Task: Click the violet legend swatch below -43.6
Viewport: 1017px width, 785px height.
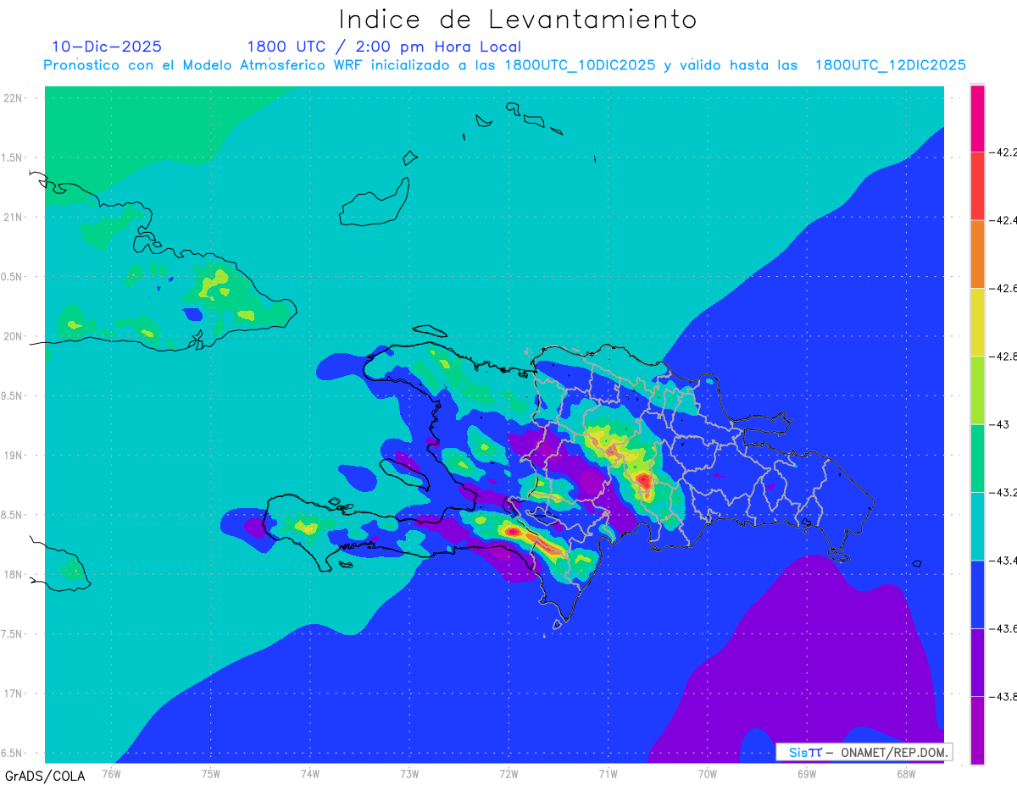Action: click(977, 662)
